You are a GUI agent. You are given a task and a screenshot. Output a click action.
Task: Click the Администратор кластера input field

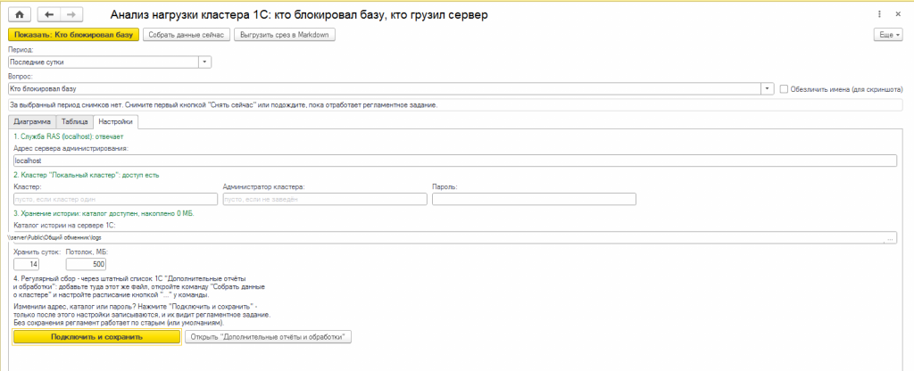325,199
